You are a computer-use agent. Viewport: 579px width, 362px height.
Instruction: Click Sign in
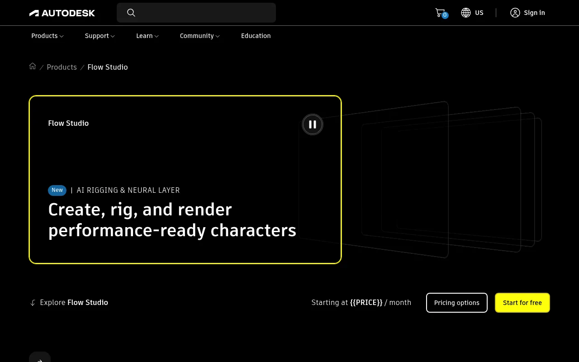[x=534, y=13]
